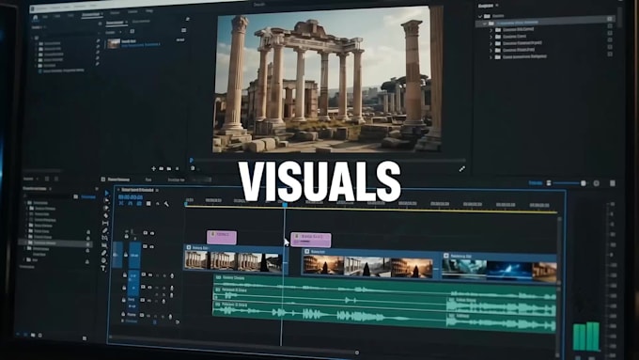The height and width of the screenshot is (360, 639).
Task: Select the video clip with hooded figure thumbnails
Action: click(x=369, y=263)
